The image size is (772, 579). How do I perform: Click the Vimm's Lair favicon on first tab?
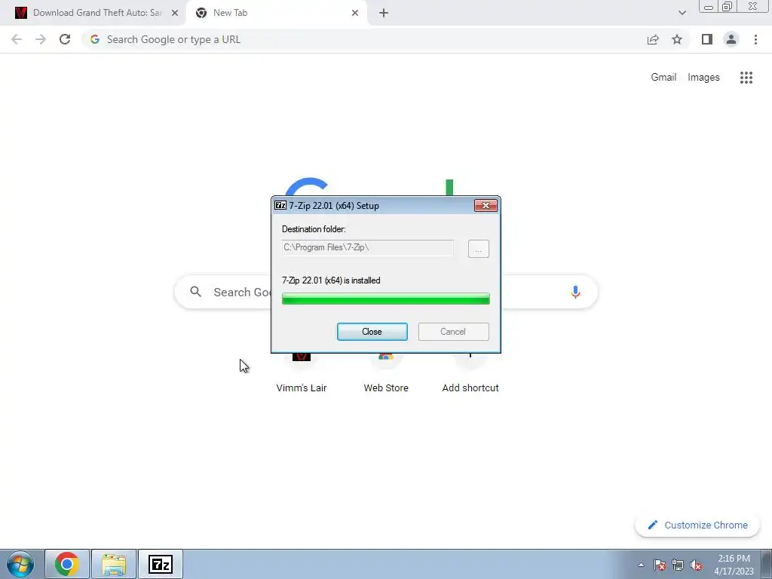point(20,13)
